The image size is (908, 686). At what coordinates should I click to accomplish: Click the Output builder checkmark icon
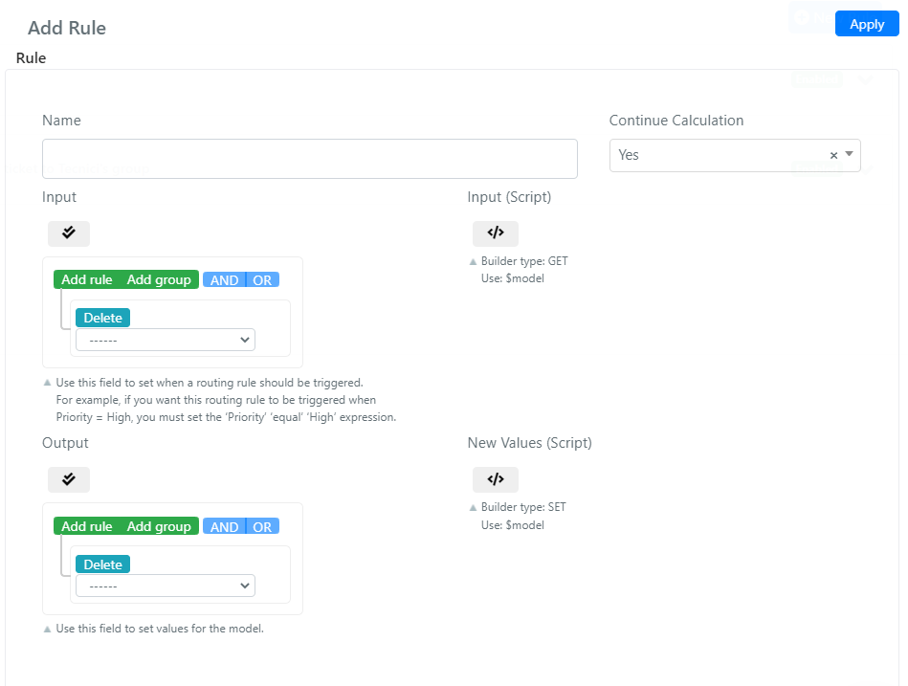point(69,479)
